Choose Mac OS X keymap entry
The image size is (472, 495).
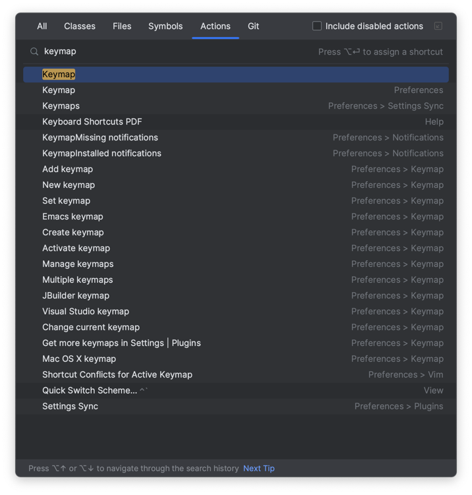[236, 359]
